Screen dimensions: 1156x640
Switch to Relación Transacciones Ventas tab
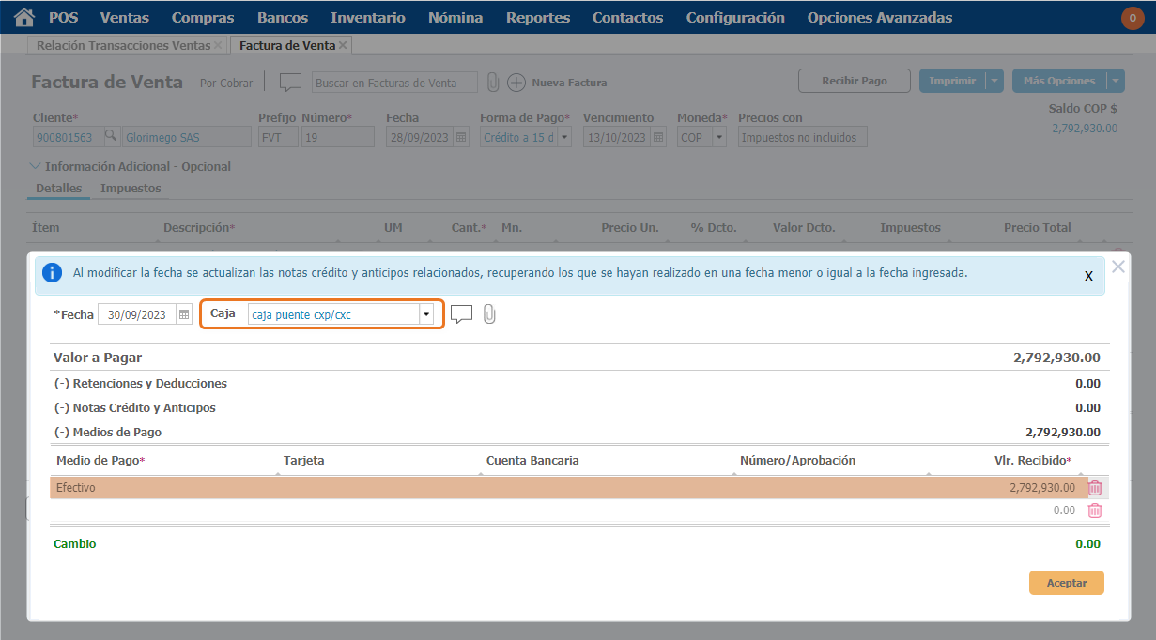123,45
